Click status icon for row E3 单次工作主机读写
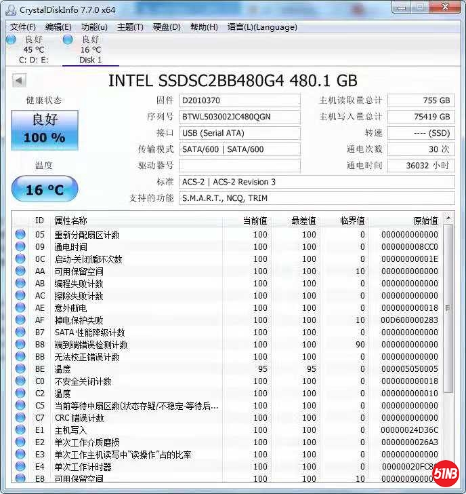Viewport: 466px width, 494px height. click(20, 454)
